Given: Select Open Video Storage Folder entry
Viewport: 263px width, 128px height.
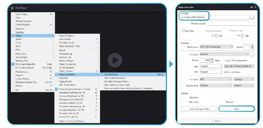Looking at the screenshot, I should coord(132,85).
